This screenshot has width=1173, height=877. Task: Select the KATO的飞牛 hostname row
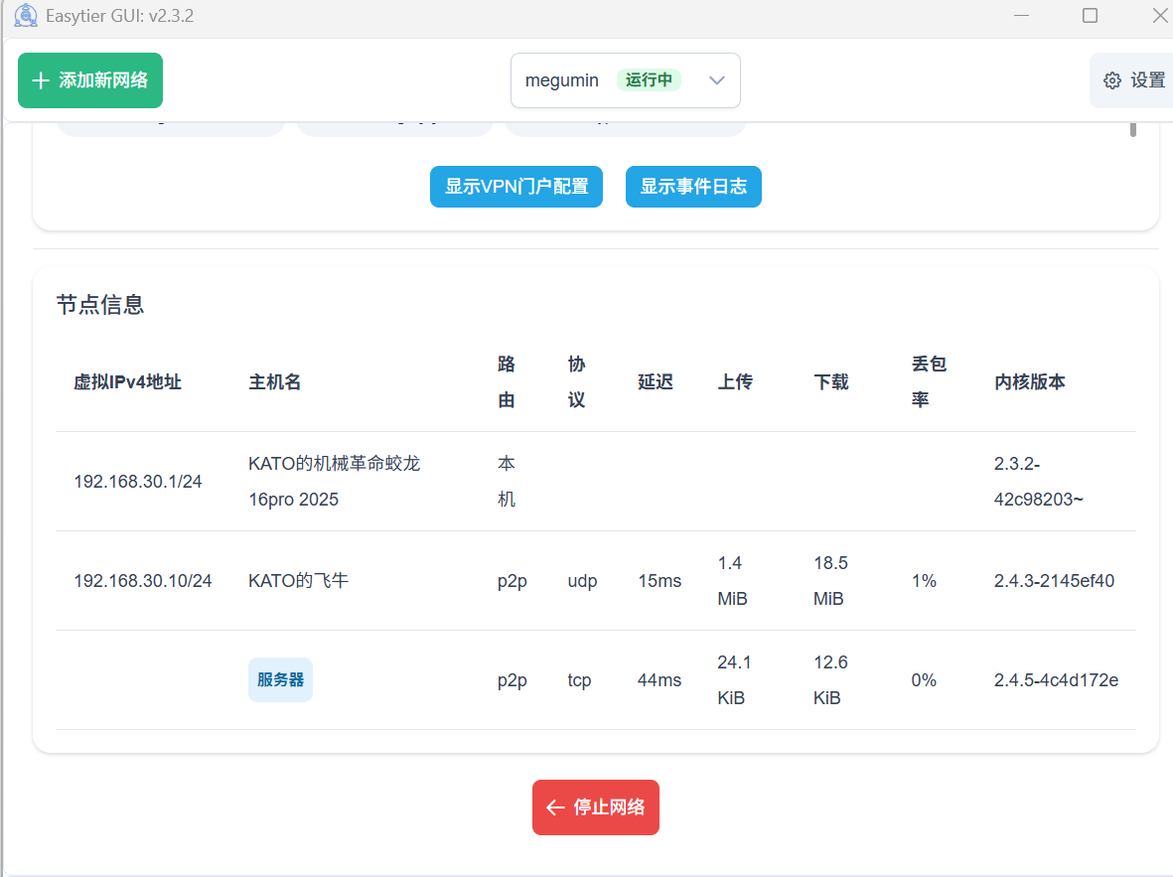tap(298, 581)
